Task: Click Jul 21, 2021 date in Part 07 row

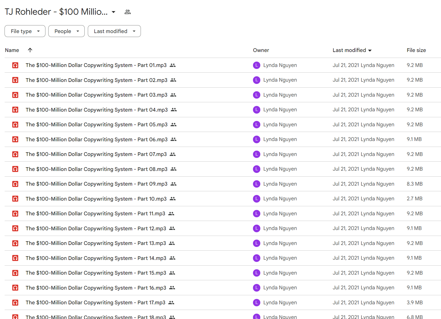Action: (346, 154)
